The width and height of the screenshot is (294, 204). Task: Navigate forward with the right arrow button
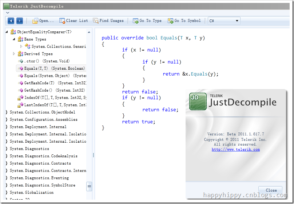point(20,21)
